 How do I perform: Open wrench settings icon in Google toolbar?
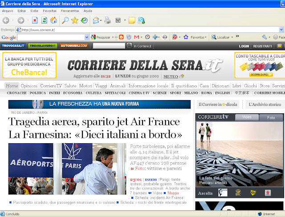[265, 37]
